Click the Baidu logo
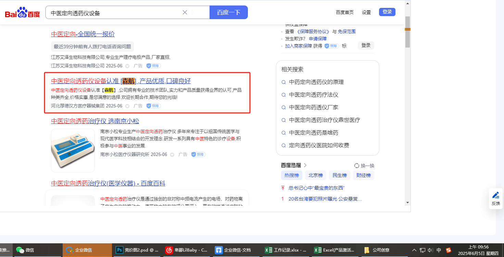The height and width of the screenshot is (257, 504). click(x=22, y=13)
